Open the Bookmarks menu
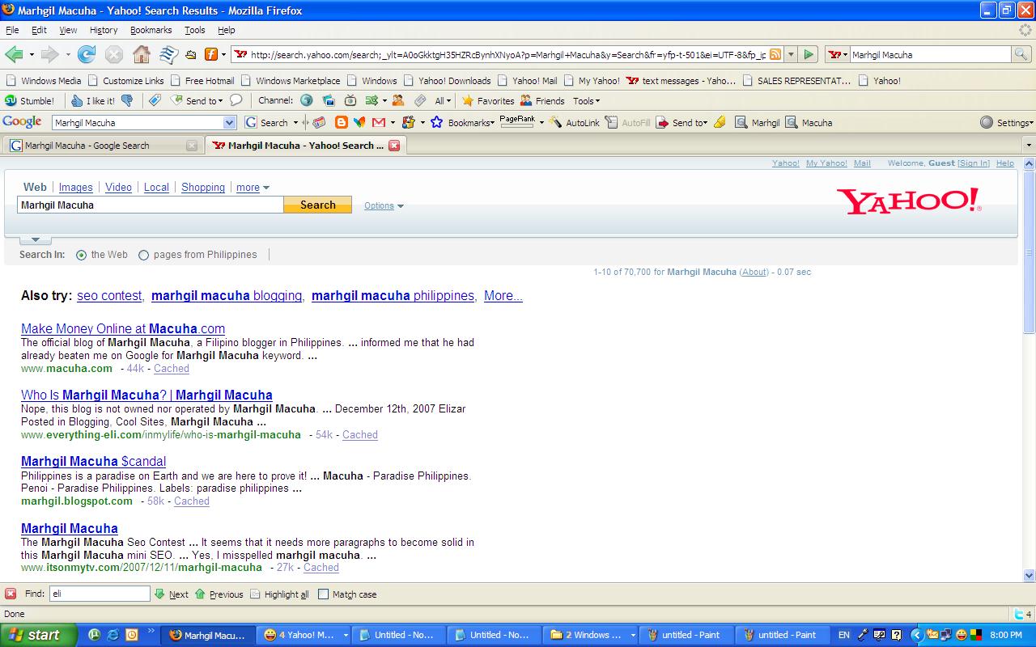 pyautogui.click(x=151, y=30)
